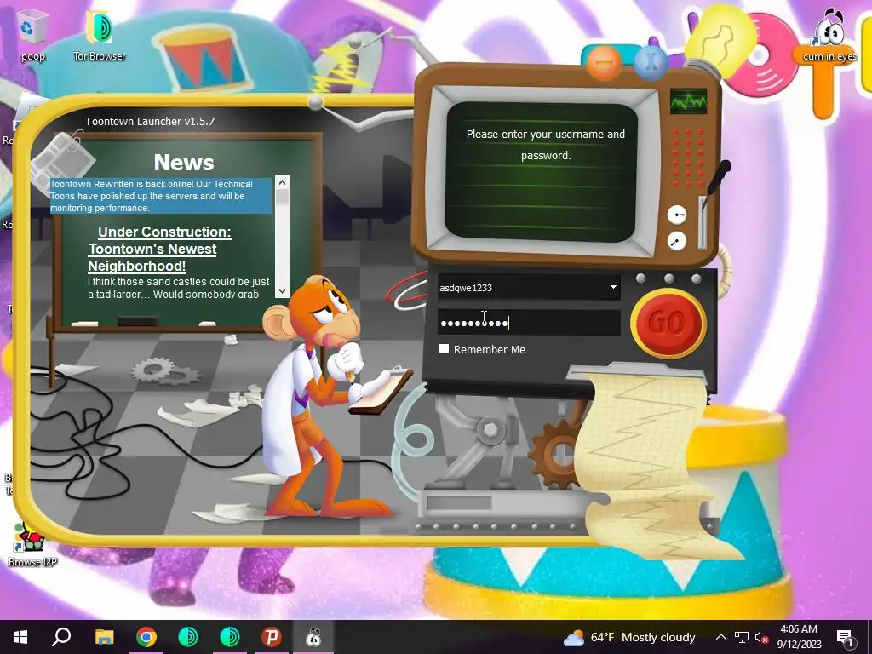This screenshot has width=872, height=654.
Task: Click the News heading on chalkboard
Action: click(184, 163)
